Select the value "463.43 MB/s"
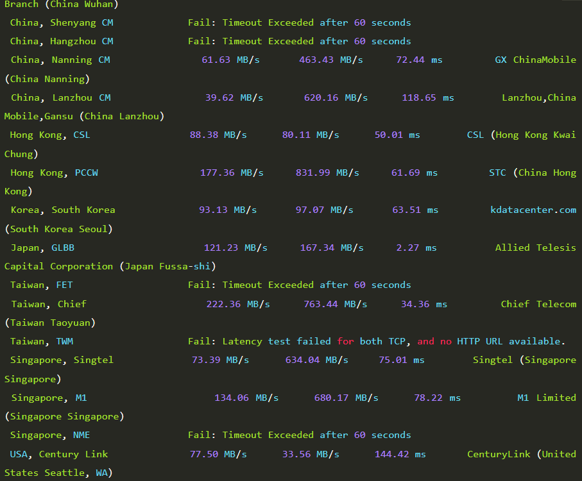582x481 pixels. coord(331,60)
